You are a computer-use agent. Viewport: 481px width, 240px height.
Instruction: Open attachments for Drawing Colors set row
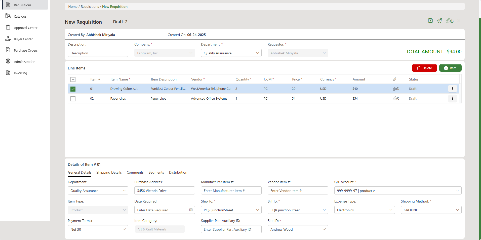[396, 89]
